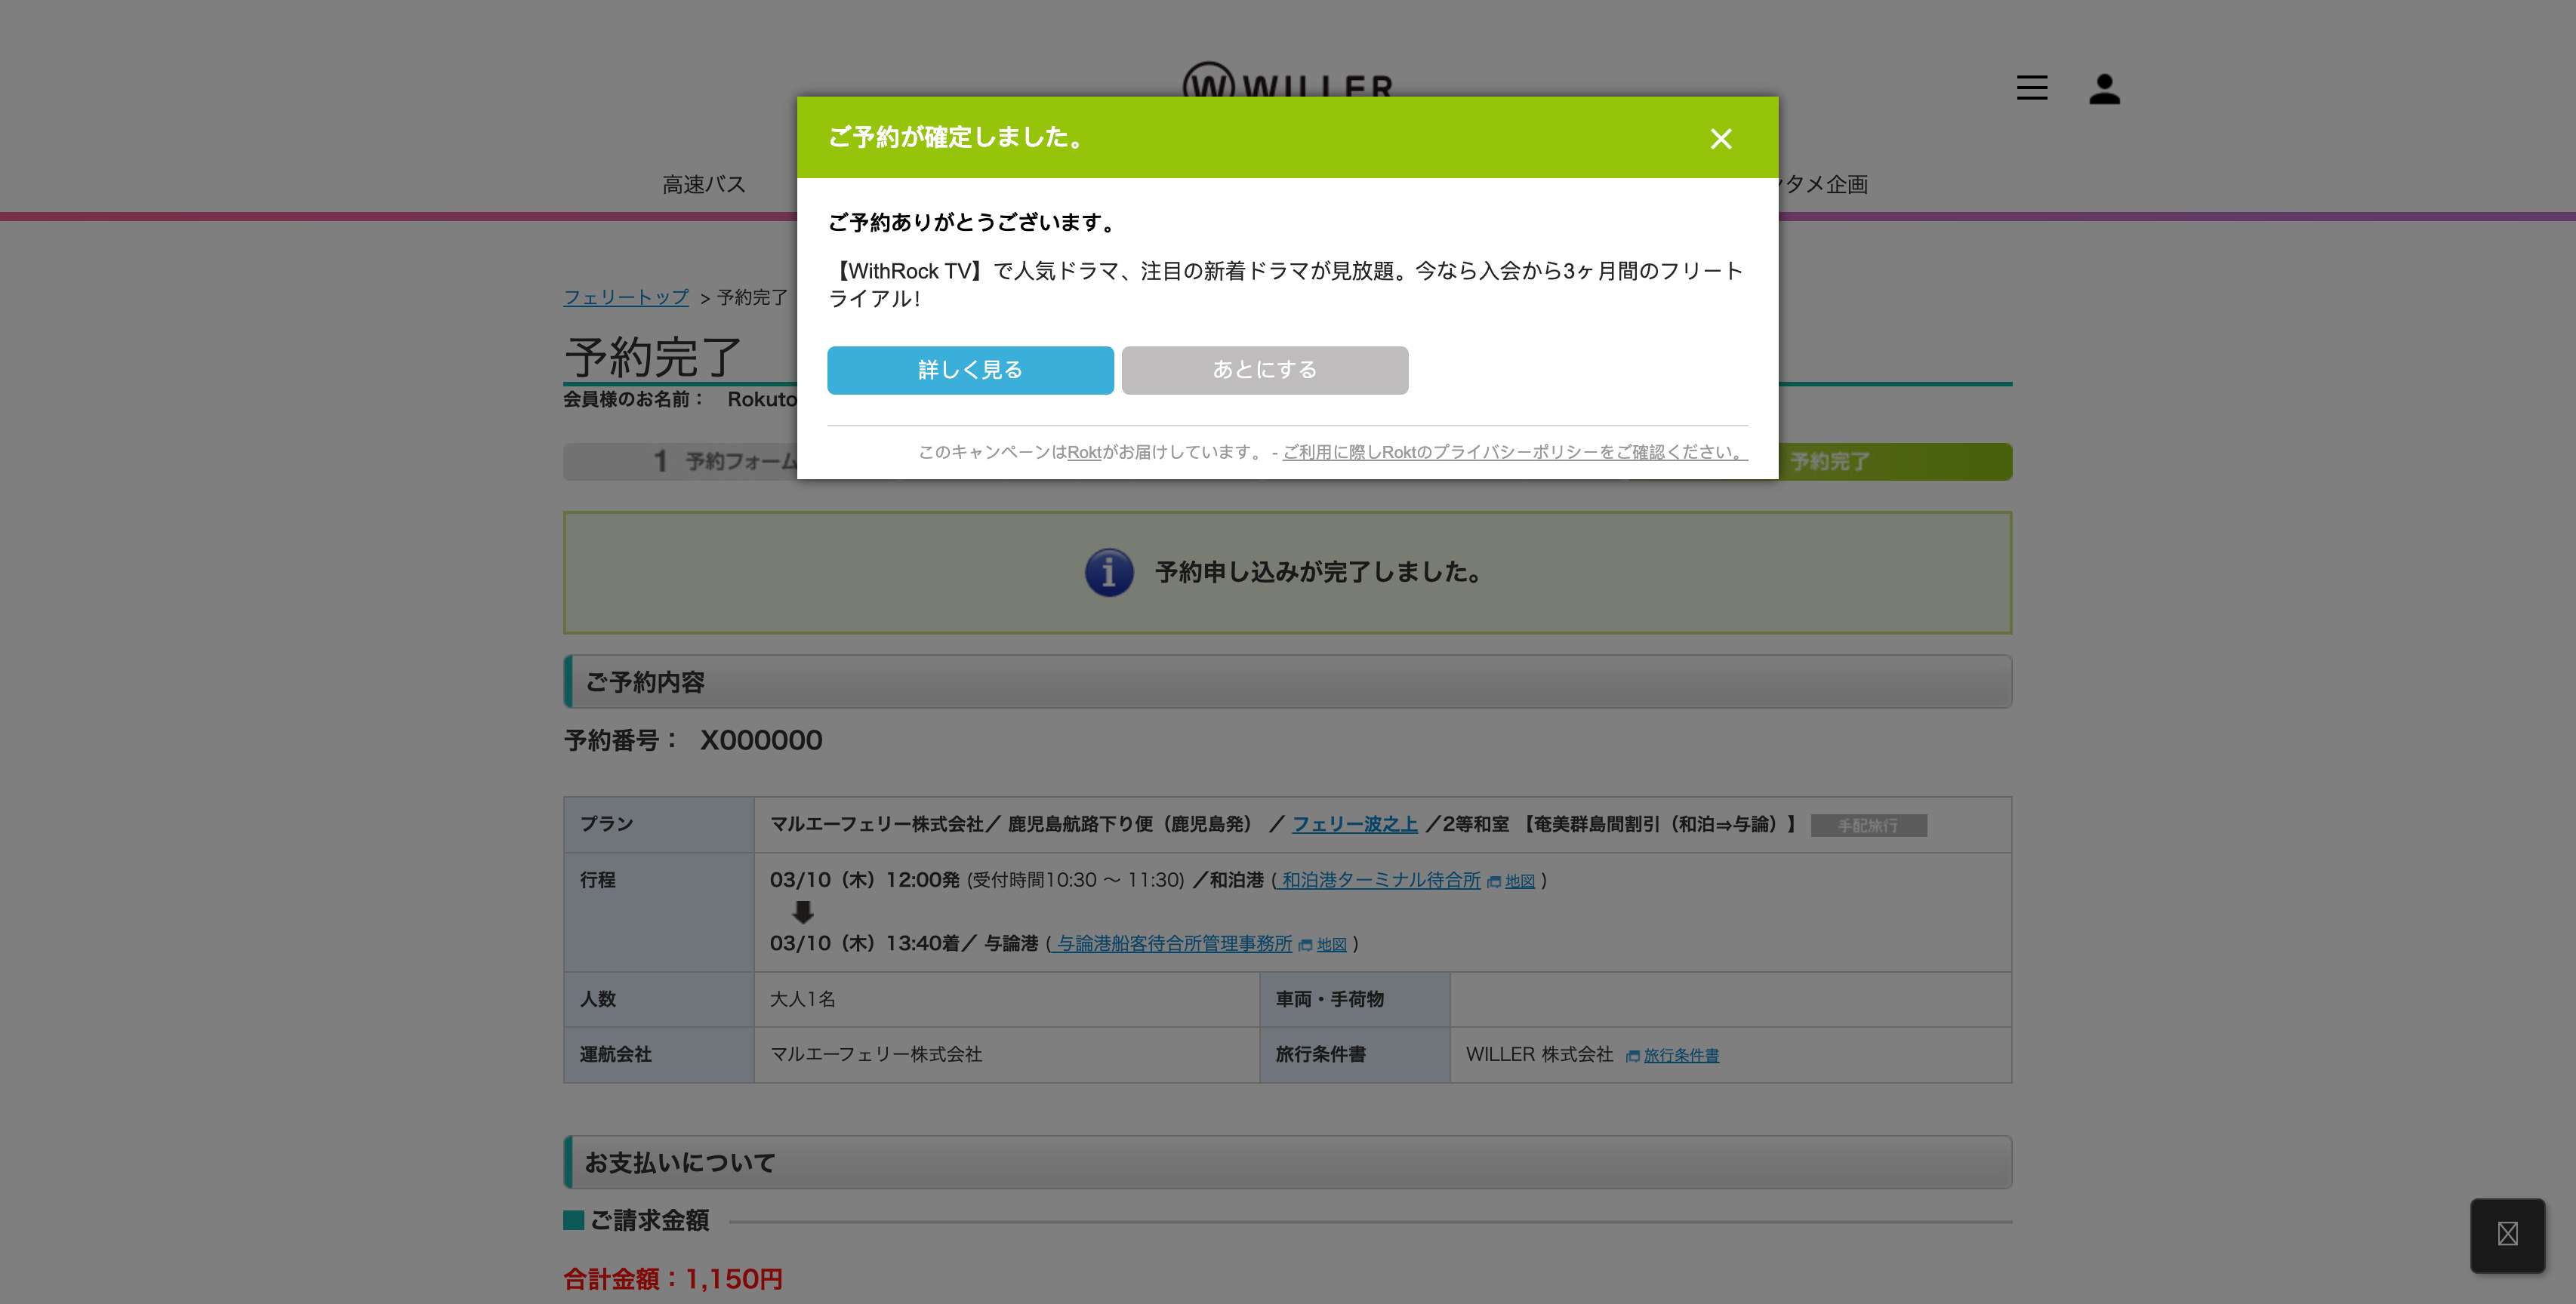
Task: Open the 旅行条件書 link
Action: coord(1681,1055)
